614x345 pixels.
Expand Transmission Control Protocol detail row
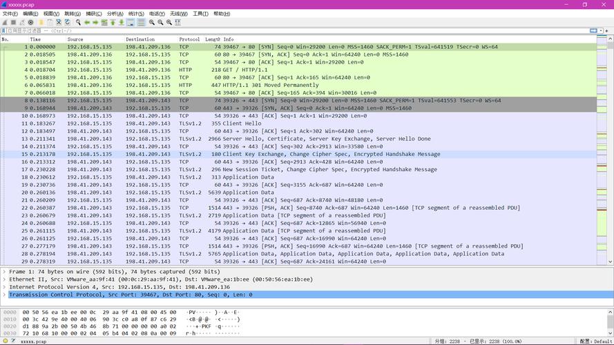(4, 295)
